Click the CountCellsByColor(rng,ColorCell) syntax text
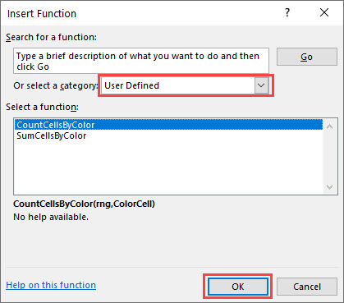 click(84, 204)
